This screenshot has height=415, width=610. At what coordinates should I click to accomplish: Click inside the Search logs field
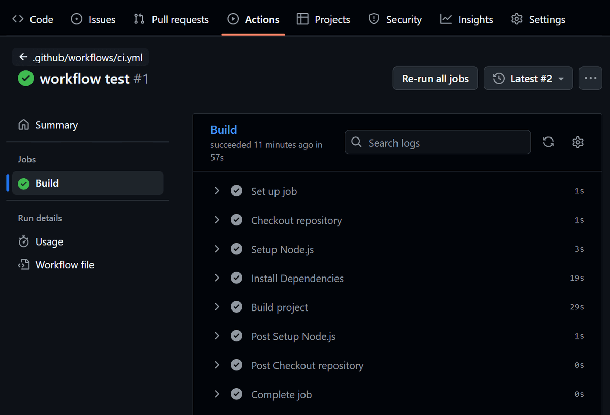(x=437, y=142)
